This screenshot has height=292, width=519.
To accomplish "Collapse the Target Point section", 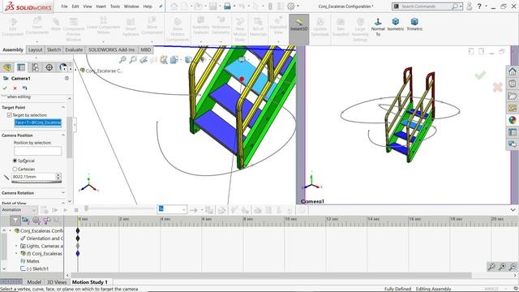I will (x=63, y=107).
